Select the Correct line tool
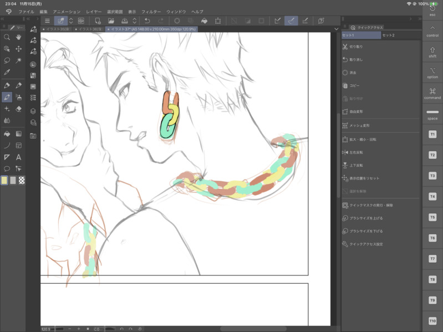 point(19,169)
